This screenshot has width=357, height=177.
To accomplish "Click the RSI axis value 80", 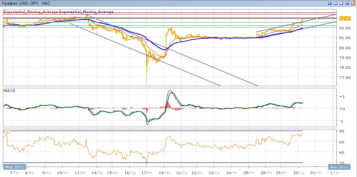I will [x=342, y=131].
